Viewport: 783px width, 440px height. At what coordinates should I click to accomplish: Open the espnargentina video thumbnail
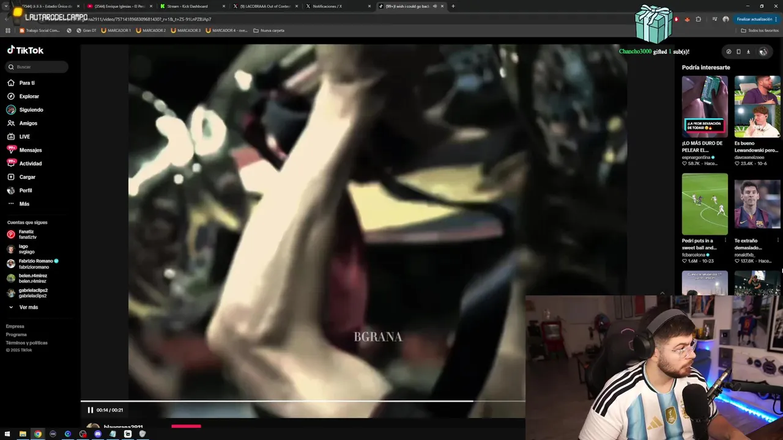point(705,106)
